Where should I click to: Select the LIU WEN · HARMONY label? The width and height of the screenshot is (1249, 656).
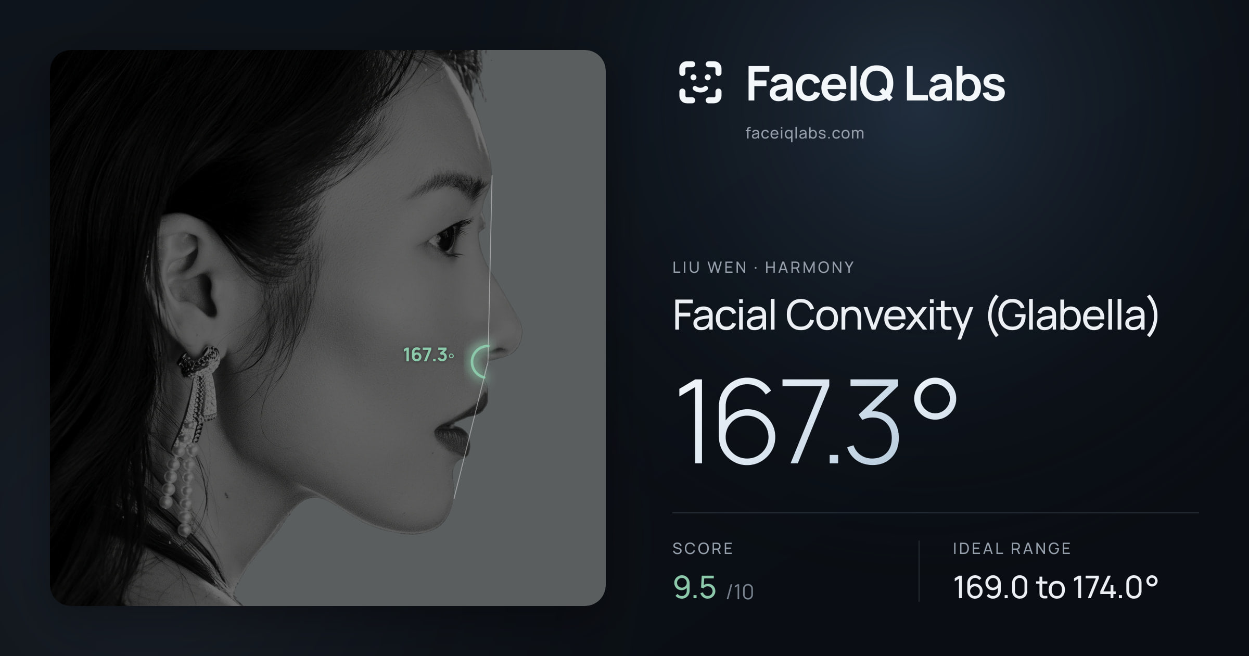point(763,268)
